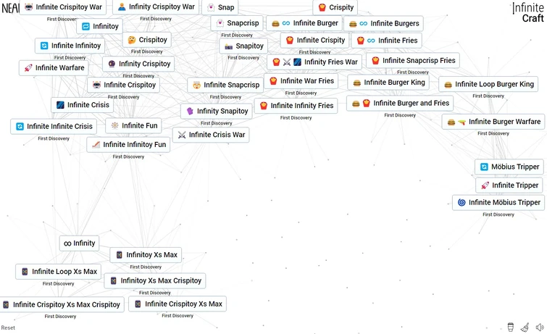Viewport: 547px width, 334px height.
Task: Click the ∞ Infinity element
Action: [x=80, y=243]
